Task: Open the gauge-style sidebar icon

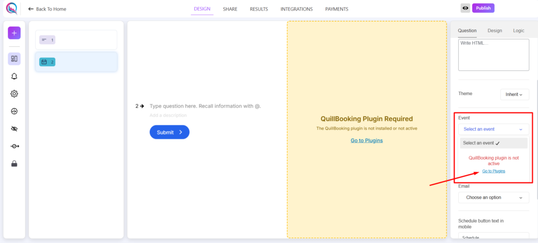Action: 14,111
